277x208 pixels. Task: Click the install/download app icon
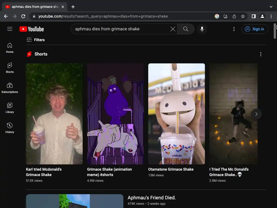(226, 16)
